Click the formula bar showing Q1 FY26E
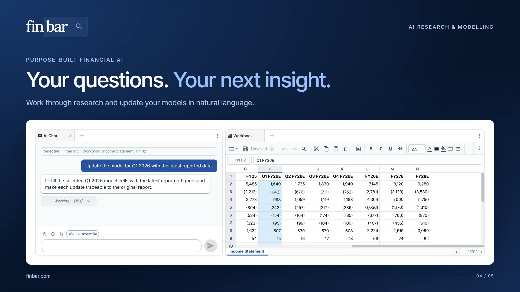The height and width of the screenshot is (292, 520). coord(368,160)
